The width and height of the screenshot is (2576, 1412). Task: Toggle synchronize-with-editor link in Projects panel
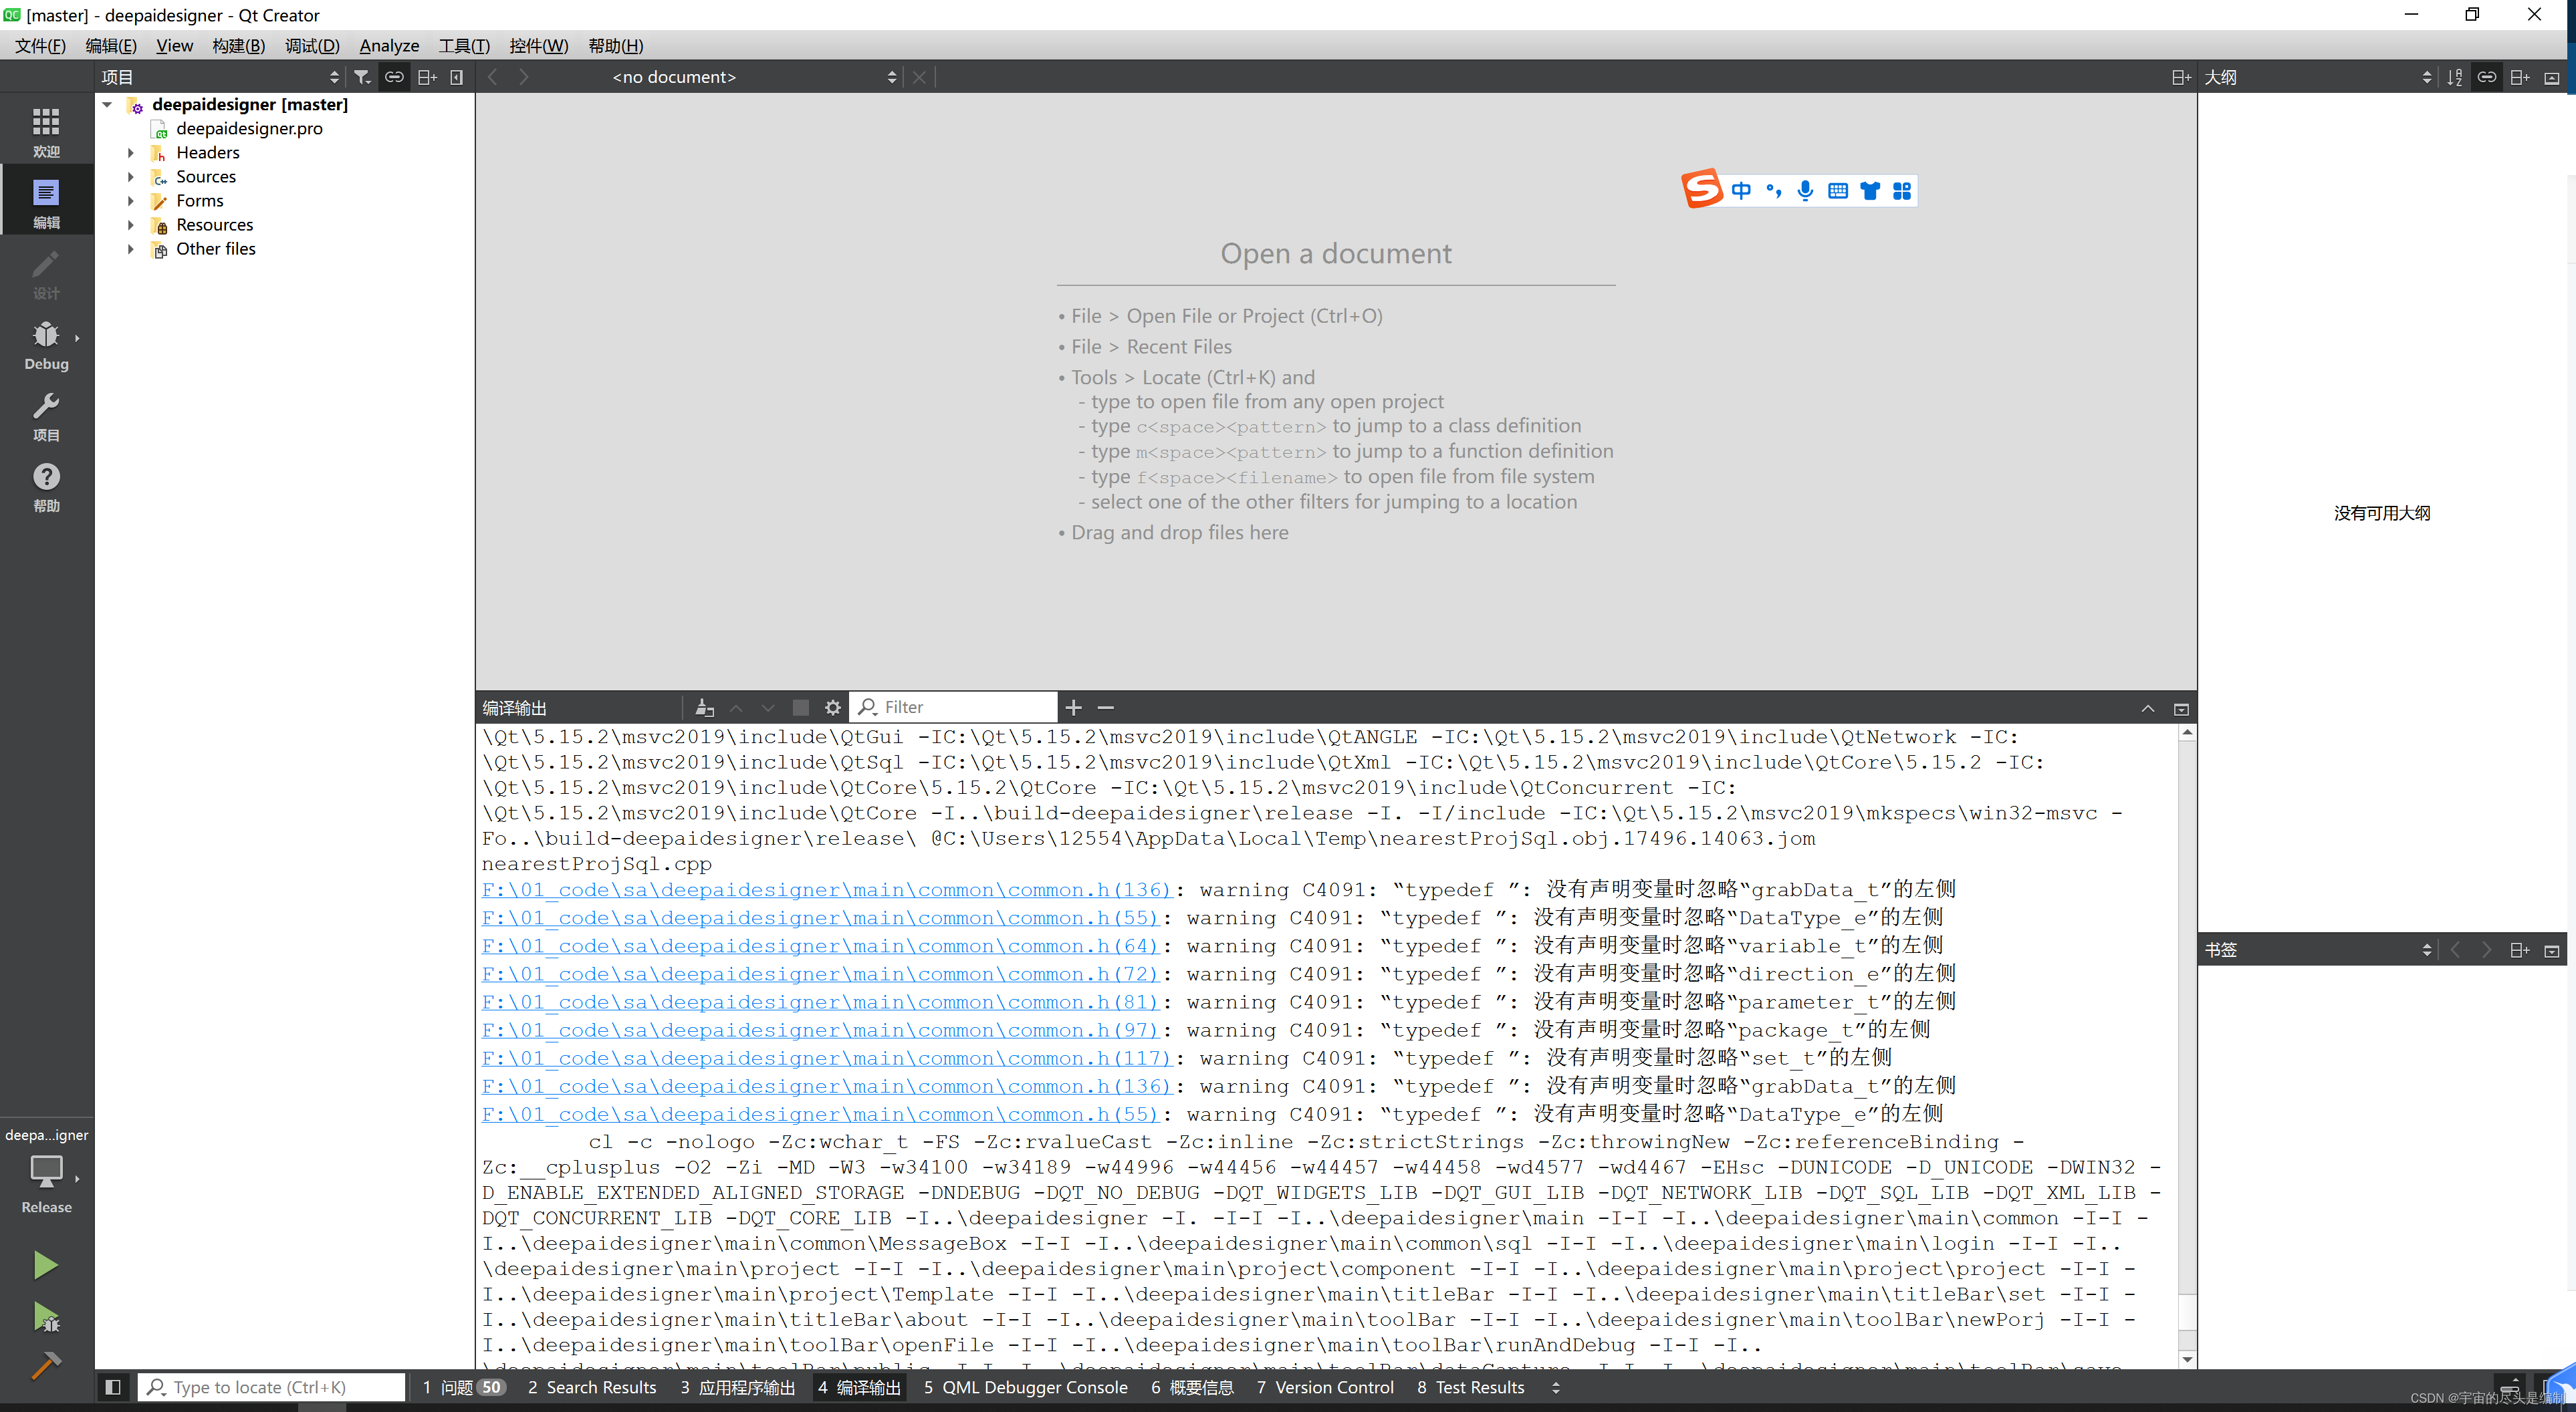click(394, 77)
